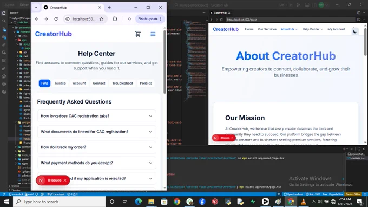Click Open Localhost in editor status bar
The width and height of the screenshot is (368, 207).
click(293, 195)
